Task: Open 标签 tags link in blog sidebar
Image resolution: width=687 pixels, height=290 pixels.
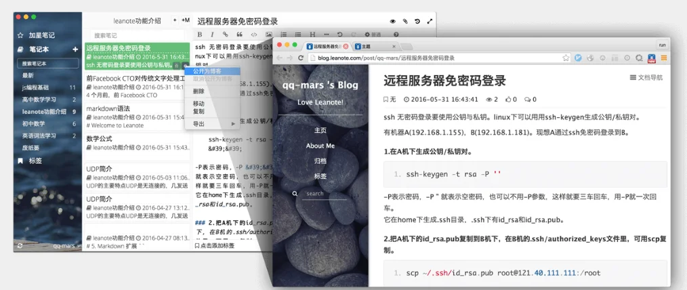Action: (x=320, y=176)
